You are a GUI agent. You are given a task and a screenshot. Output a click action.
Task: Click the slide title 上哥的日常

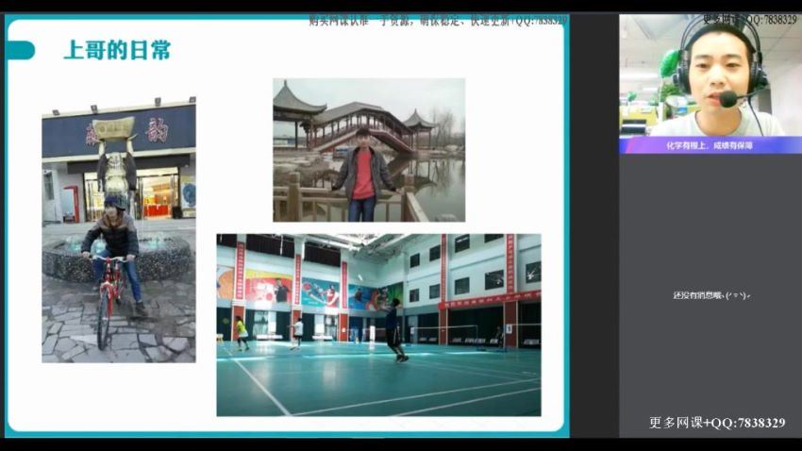pyautogui.click(x=117, y=50)
